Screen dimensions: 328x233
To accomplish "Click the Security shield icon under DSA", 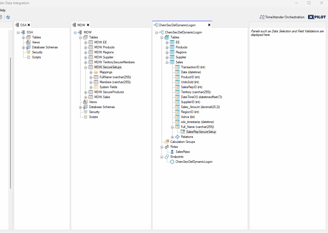I will coord(29,52).
